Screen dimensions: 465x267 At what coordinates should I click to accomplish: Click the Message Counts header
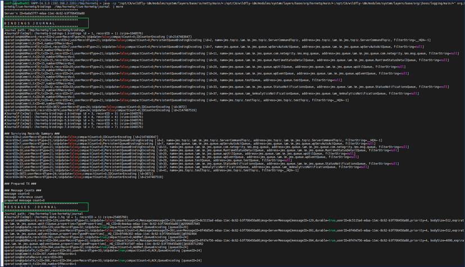pos(21,190)
